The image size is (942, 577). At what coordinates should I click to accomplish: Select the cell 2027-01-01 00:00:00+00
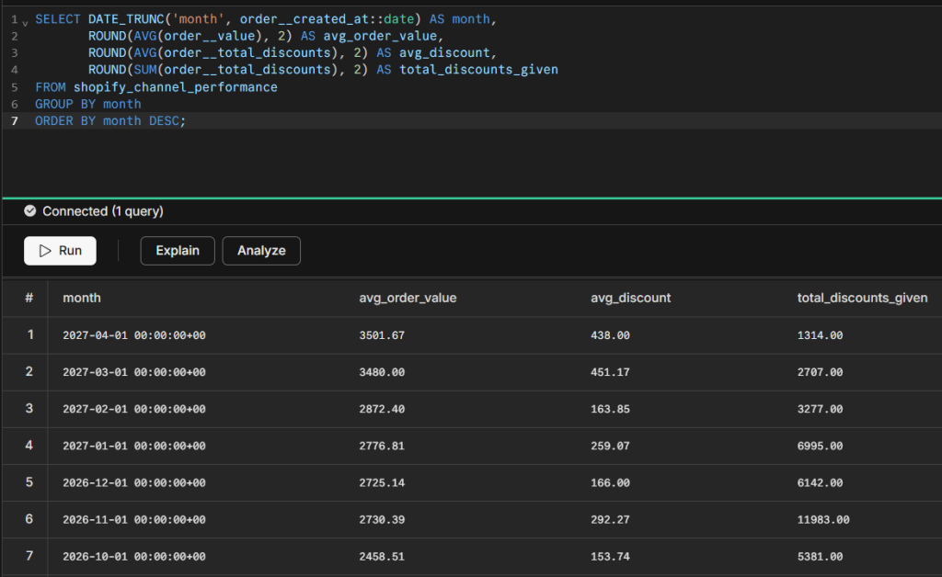(x=134, y=447)
